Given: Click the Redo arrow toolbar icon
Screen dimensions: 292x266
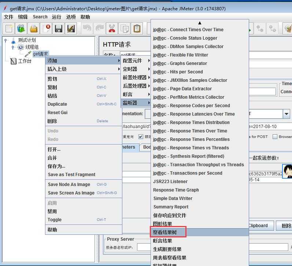Looking at the screenshot, I should (x=99, y=29).
